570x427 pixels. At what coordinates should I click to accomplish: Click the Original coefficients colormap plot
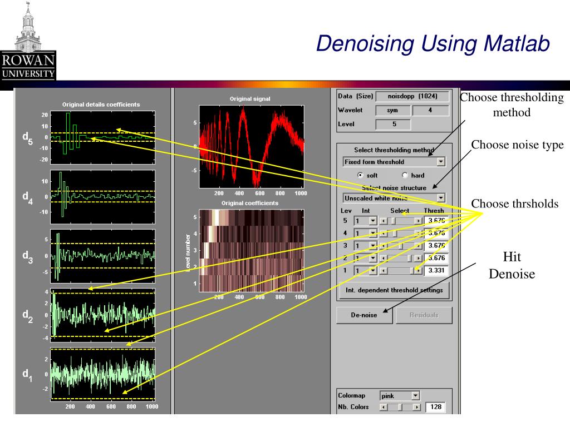coord(252,251)
